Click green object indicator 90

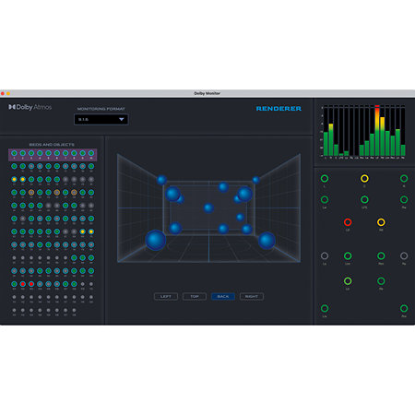(x=91, y=258)
